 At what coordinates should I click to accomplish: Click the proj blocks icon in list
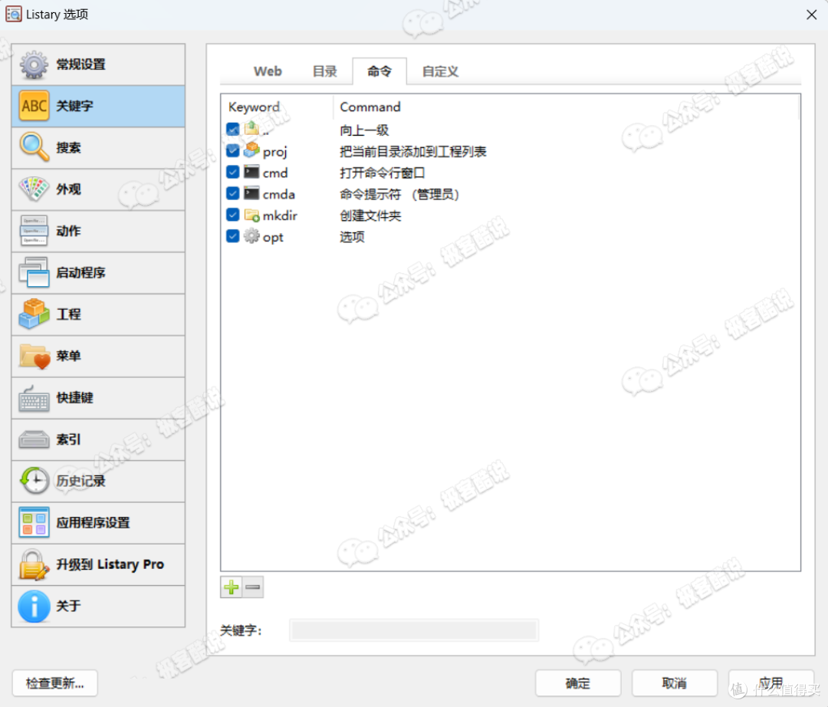[252, 150]
